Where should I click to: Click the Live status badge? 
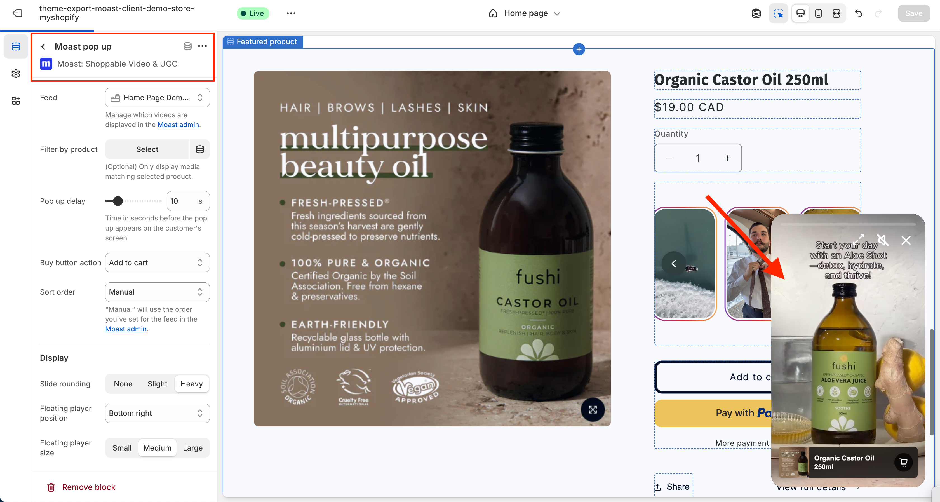(253, 13)
